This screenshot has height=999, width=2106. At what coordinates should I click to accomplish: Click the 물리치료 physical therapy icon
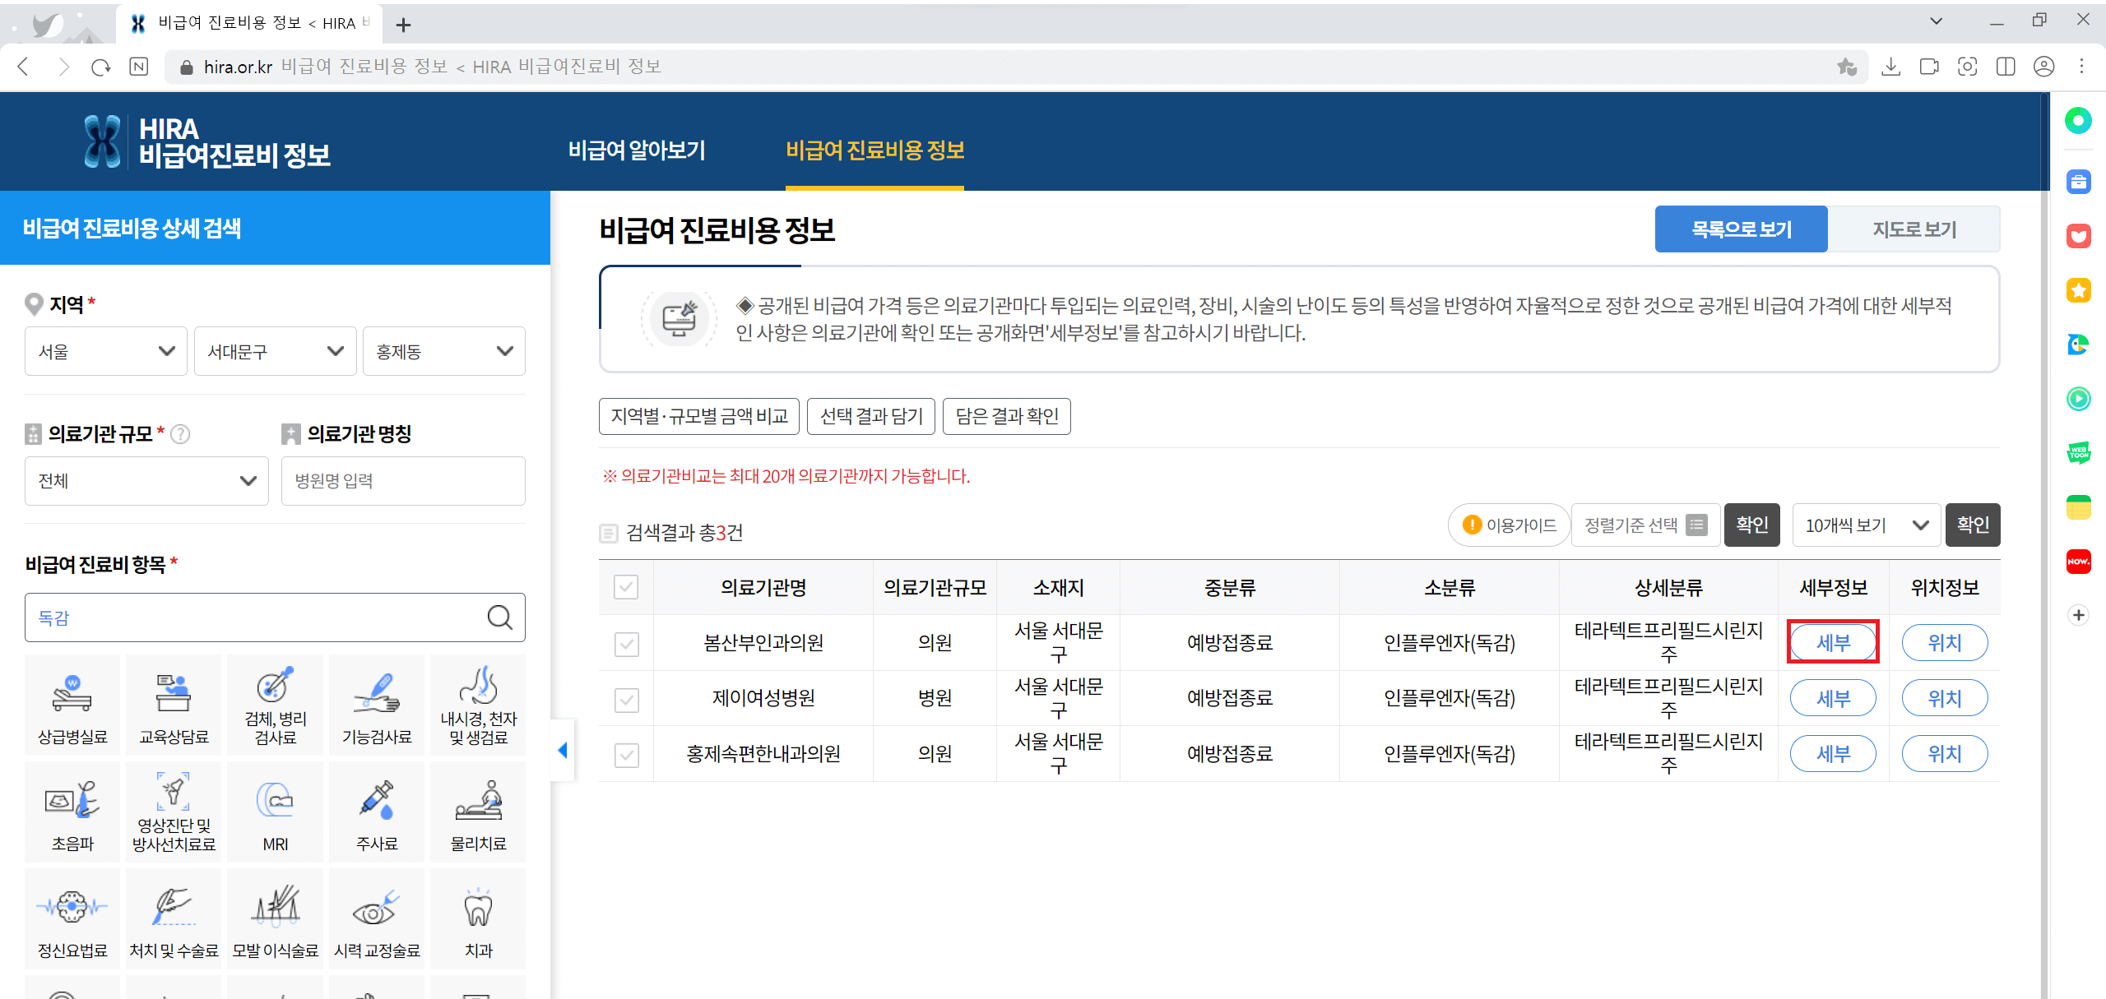(x=477, y=811)
